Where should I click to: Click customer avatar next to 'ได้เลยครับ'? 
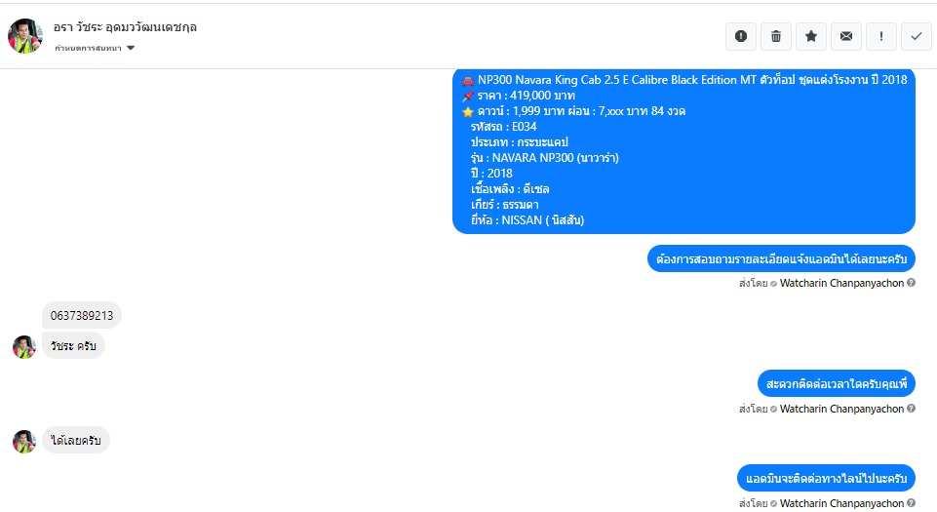[x=24, y=442]
